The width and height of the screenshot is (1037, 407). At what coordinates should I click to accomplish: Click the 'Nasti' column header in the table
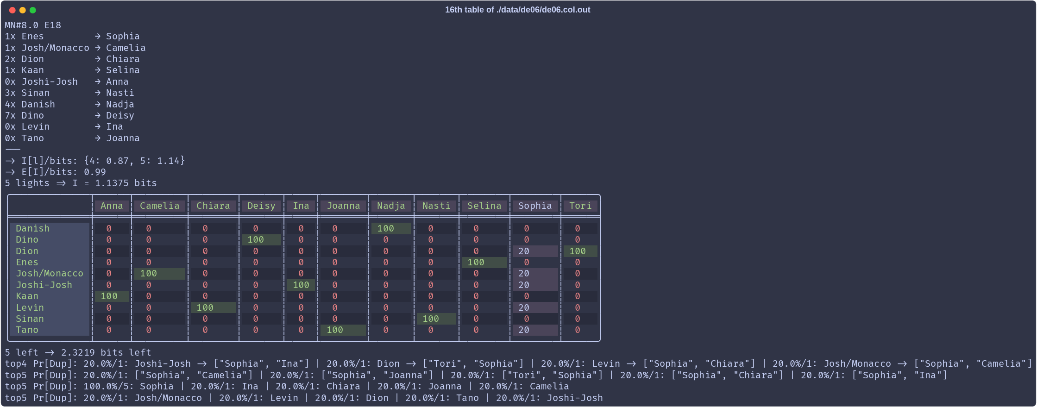coord(436,206)
